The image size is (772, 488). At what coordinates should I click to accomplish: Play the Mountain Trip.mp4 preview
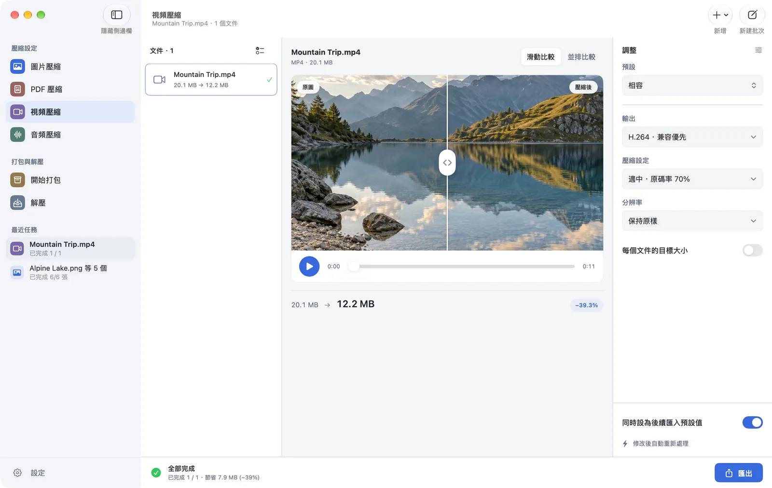pos(309,266)
